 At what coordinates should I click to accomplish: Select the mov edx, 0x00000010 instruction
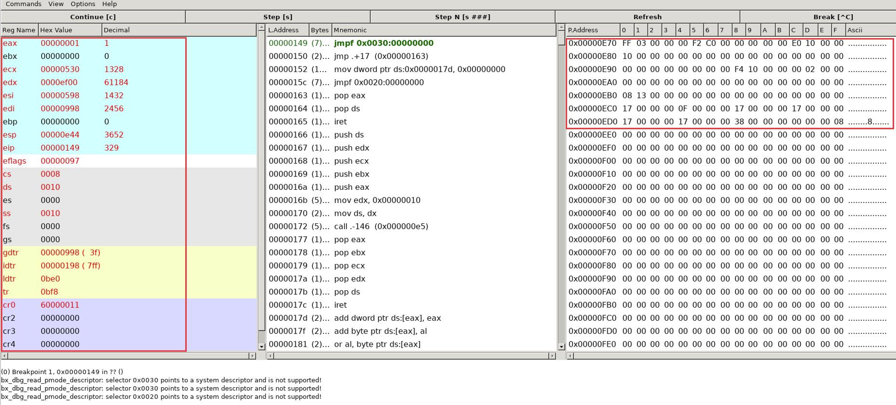coord(411,200)
